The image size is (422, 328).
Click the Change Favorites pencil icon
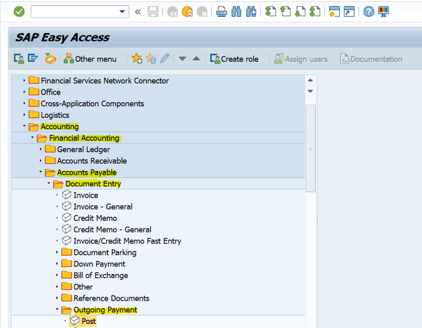point(164,59)
